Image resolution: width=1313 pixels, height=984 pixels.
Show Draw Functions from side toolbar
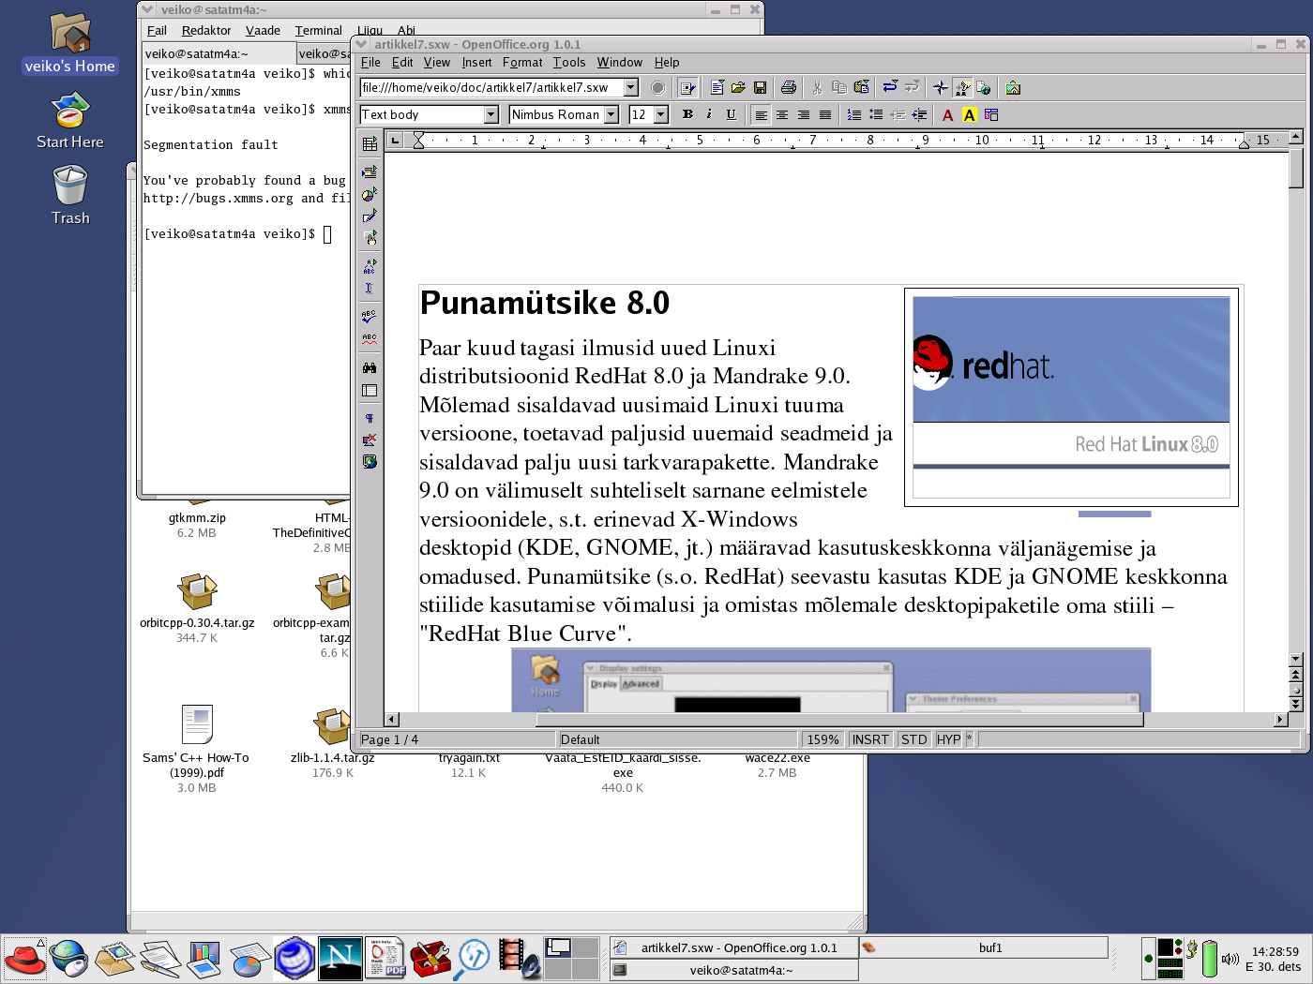click(x=370, y=216)
